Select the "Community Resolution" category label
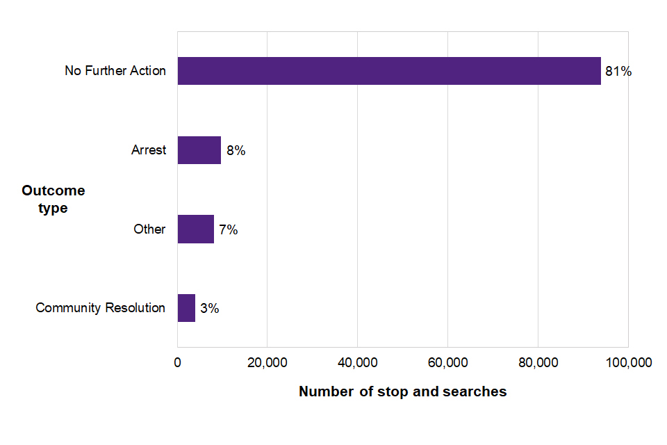This screenshot has height=445, width=667. [101, 308]
